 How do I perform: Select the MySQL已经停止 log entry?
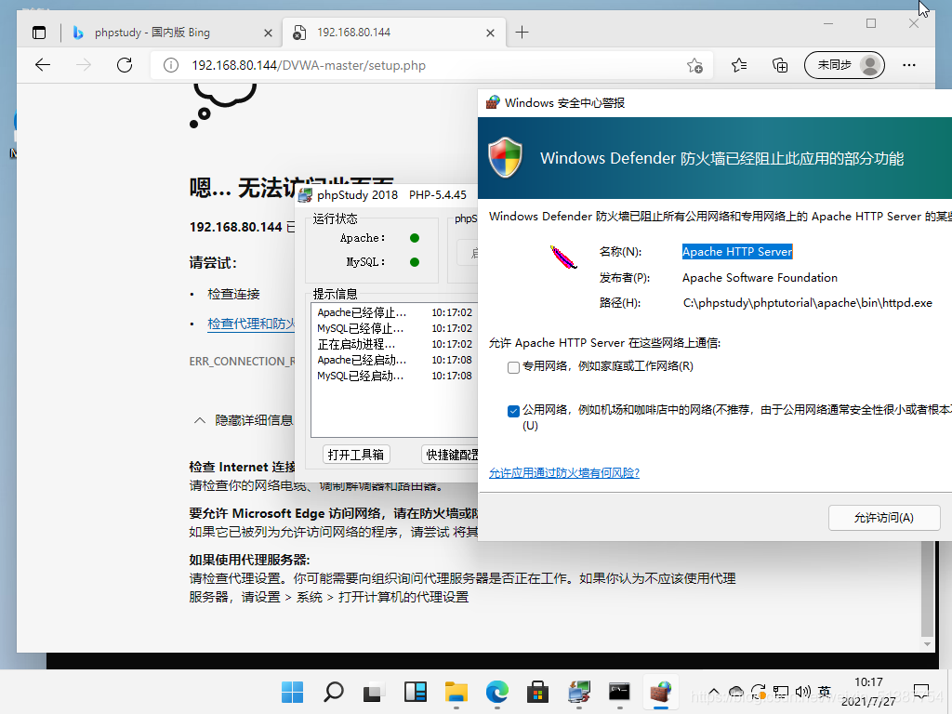394,328
